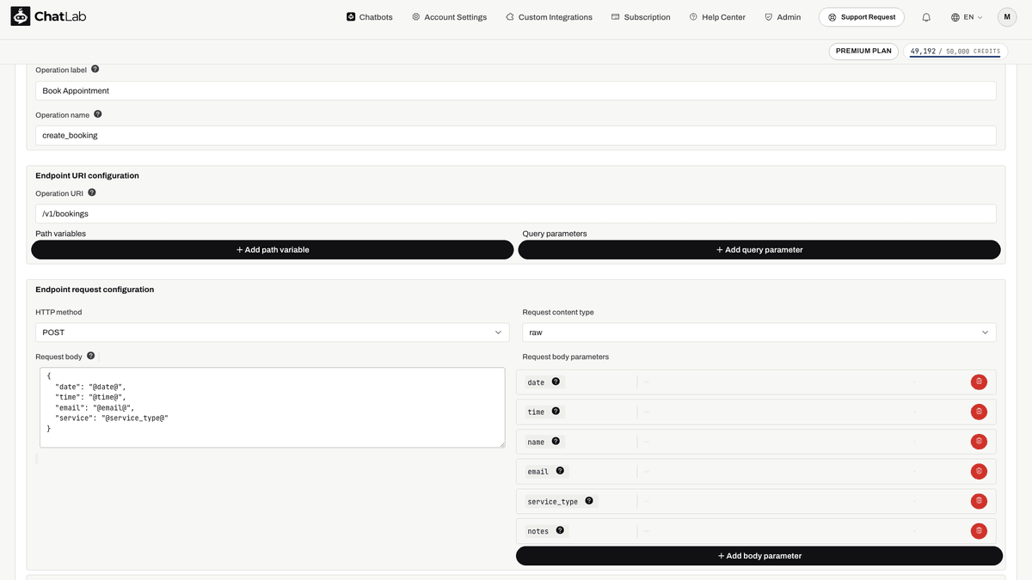1032x580 pixels.
Task: Click the Support Request button
Action: pyautogui.click(x=862, y=17)
